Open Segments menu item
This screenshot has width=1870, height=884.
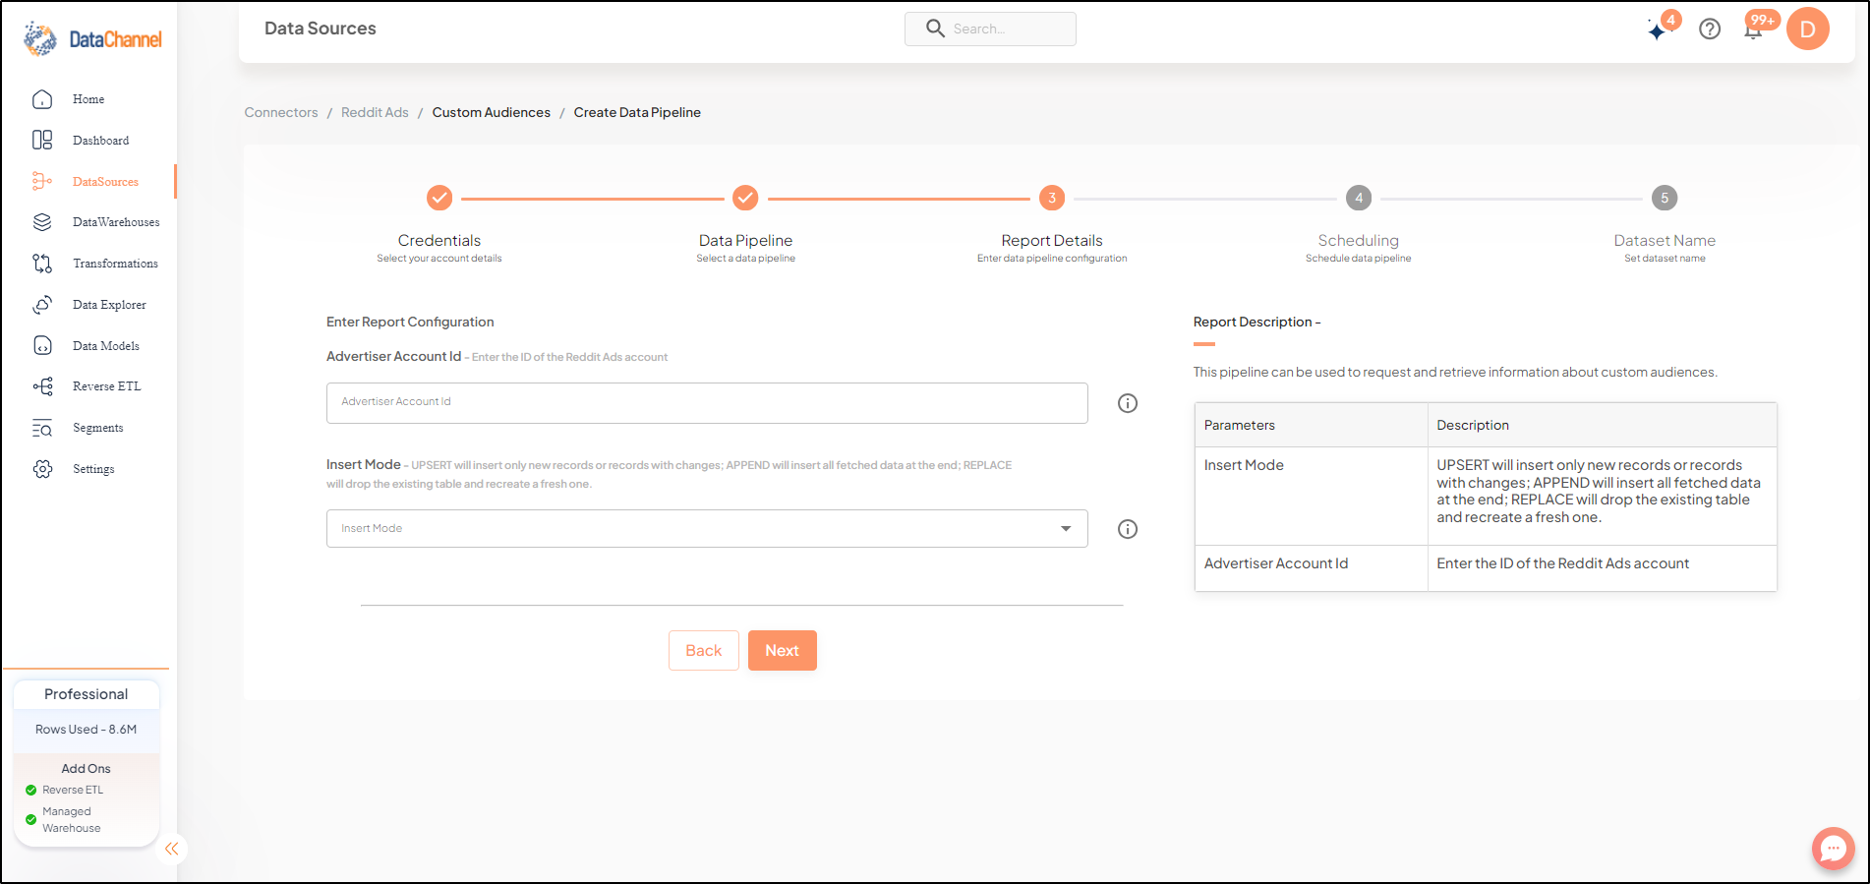[x=98, y=428]
